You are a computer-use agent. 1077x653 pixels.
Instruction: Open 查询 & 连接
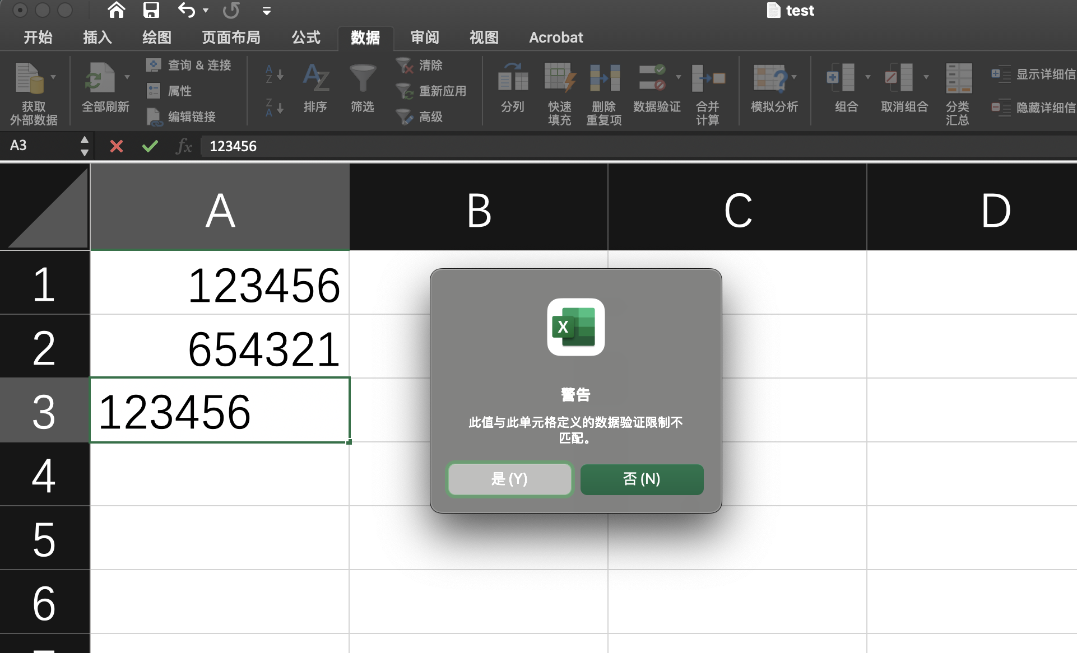click(x=188, y=65)
